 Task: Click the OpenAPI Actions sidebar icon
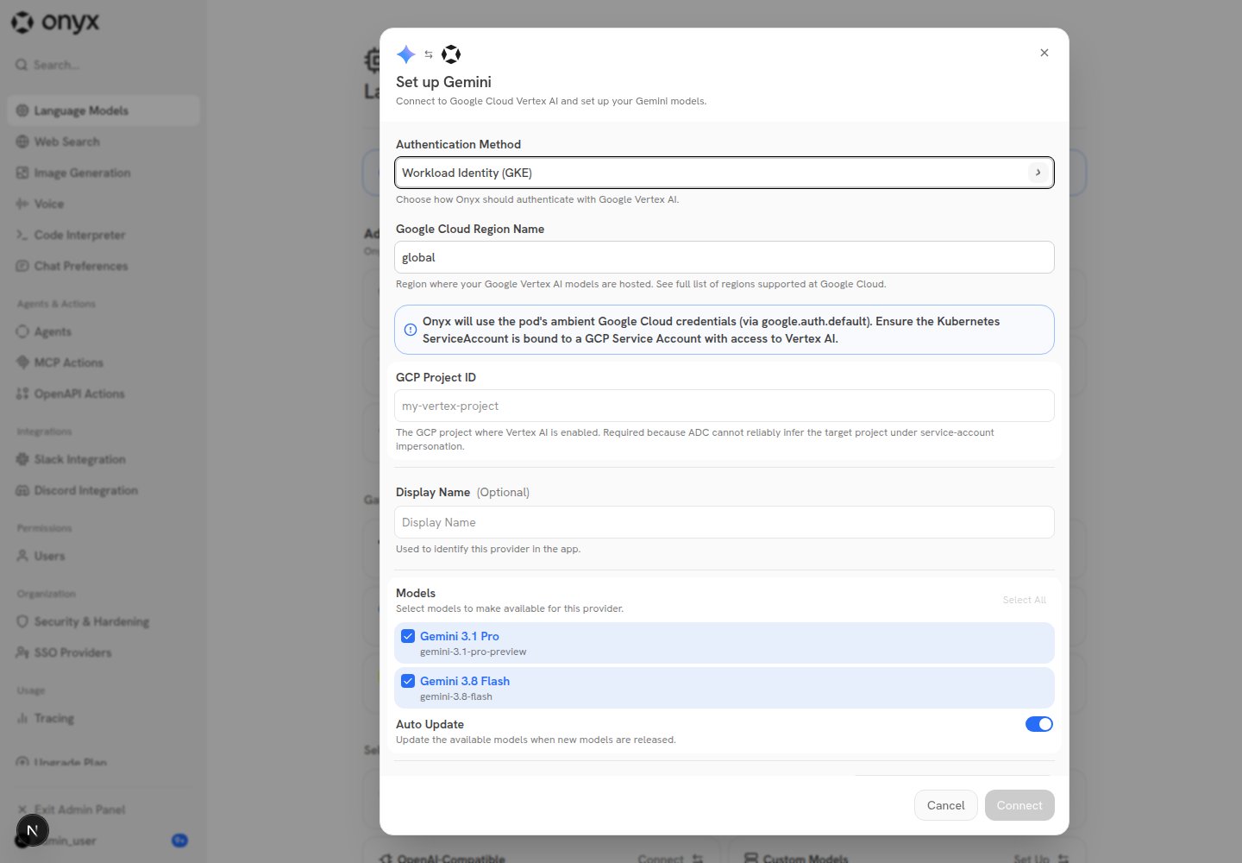[22, 394]
